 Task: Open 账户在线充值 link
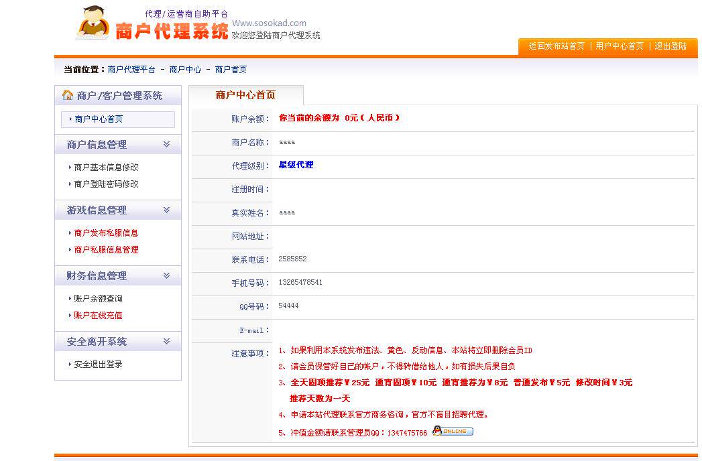98,316
